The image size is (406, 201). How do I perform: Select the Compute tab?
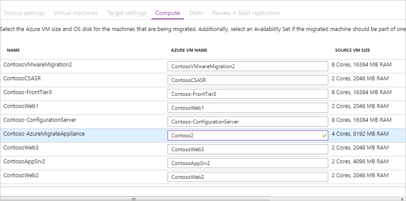[168, 13]
